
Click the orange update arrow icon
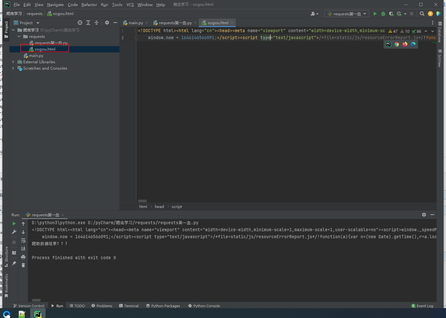tap(430, 14)
